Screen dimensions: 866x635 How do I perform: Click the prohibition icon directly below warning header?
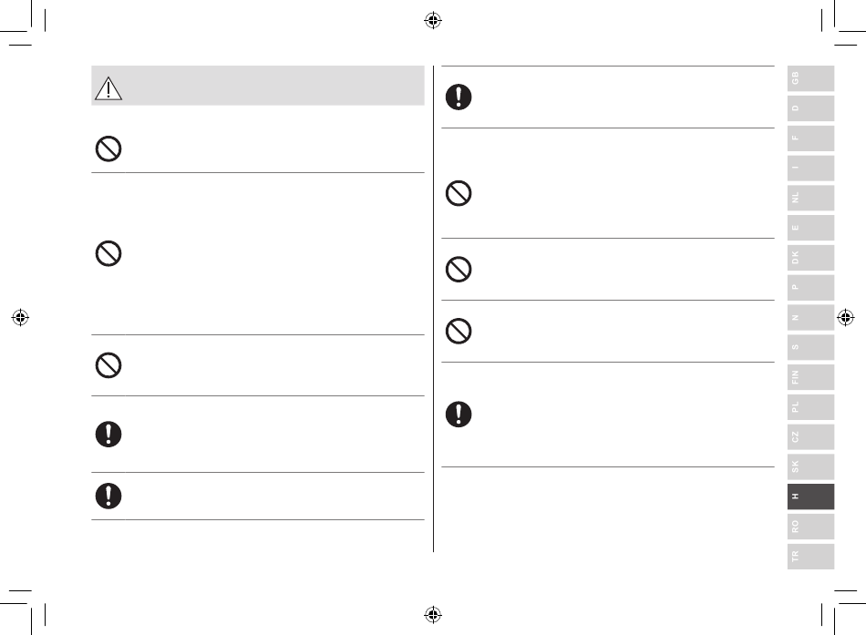point(108,149)
